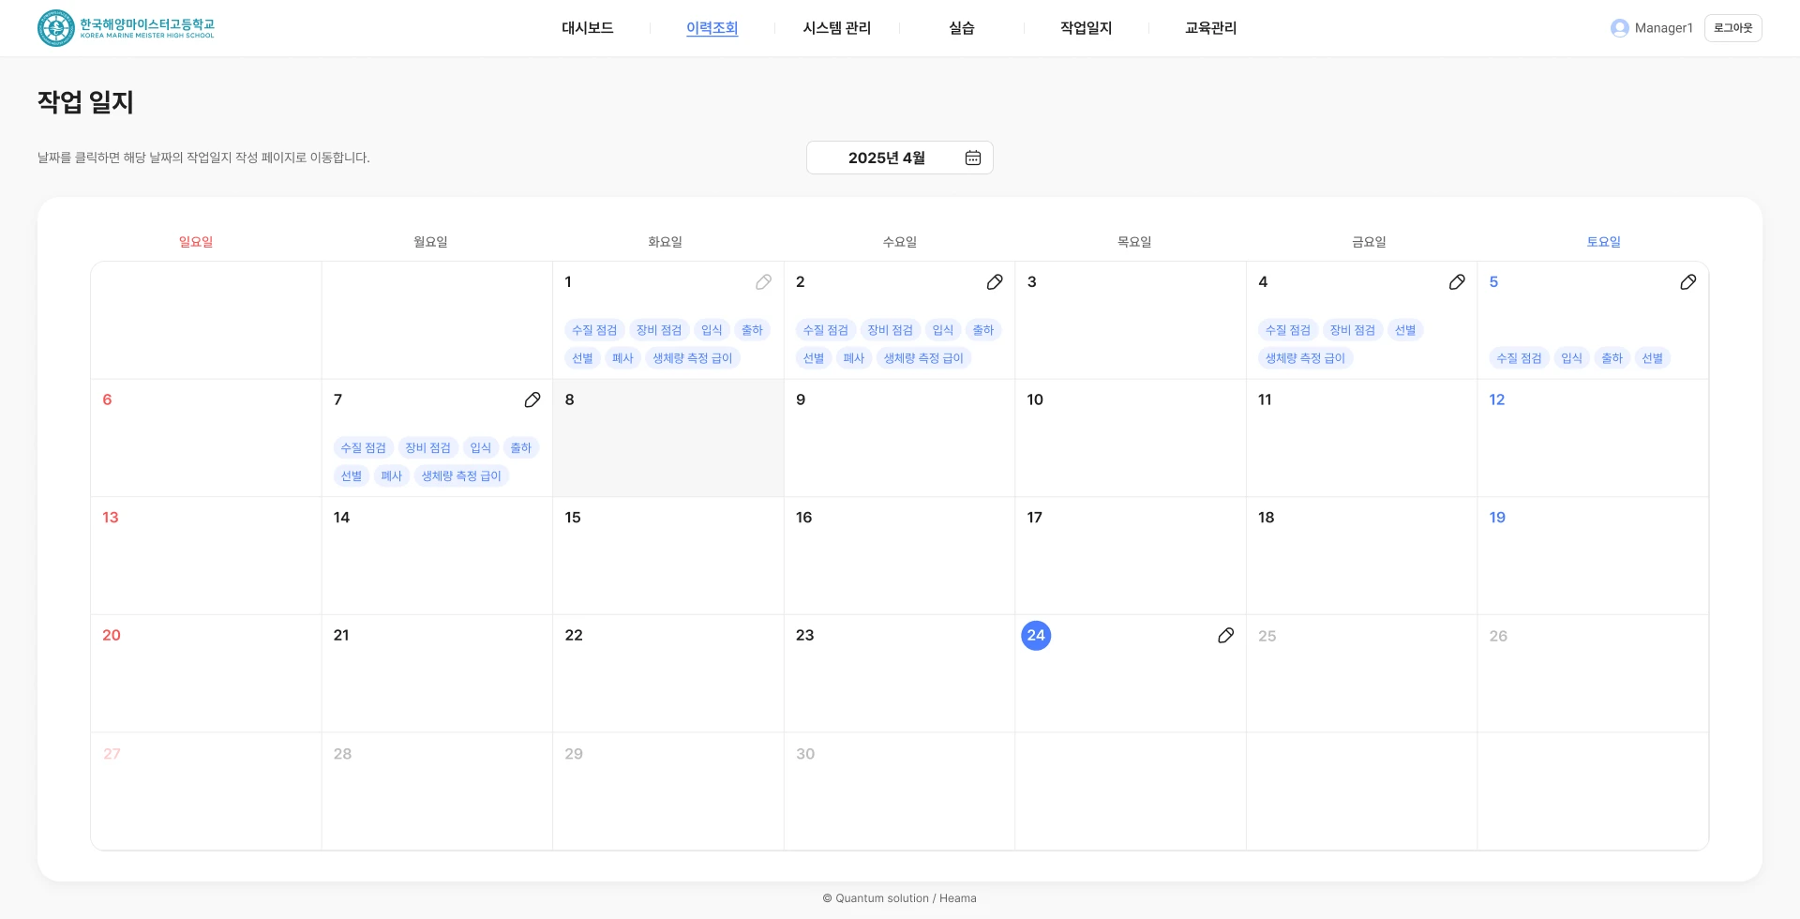Open the work log editor for April 7

pos(532,400)
